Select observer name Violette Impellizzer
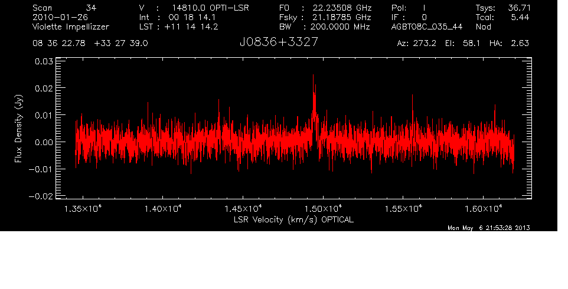The image size is (568, 289). (71, 27)
